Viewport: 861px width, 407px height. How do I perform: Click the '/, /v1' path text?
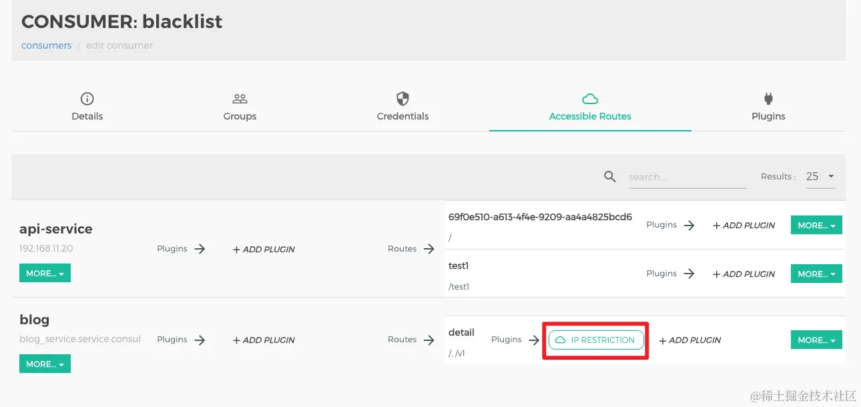pos(457,354)
